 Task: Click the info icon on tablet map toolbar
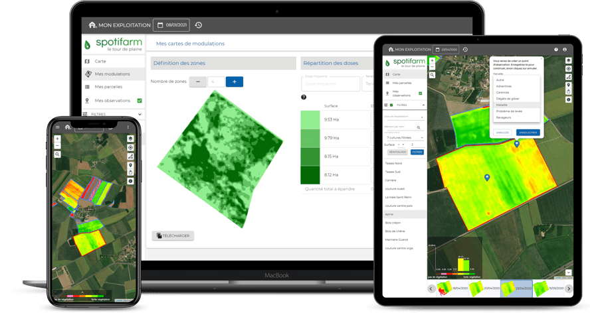[x=568, y=99]
